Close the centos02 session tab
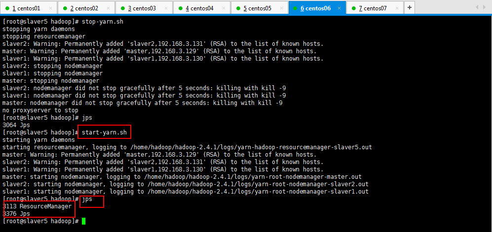The image size is (492, 232). (x=108, y=8)
